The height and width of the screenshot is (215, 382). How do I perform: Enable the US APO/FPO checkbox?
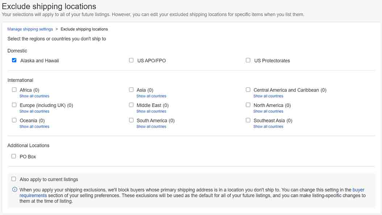(131, 60)
